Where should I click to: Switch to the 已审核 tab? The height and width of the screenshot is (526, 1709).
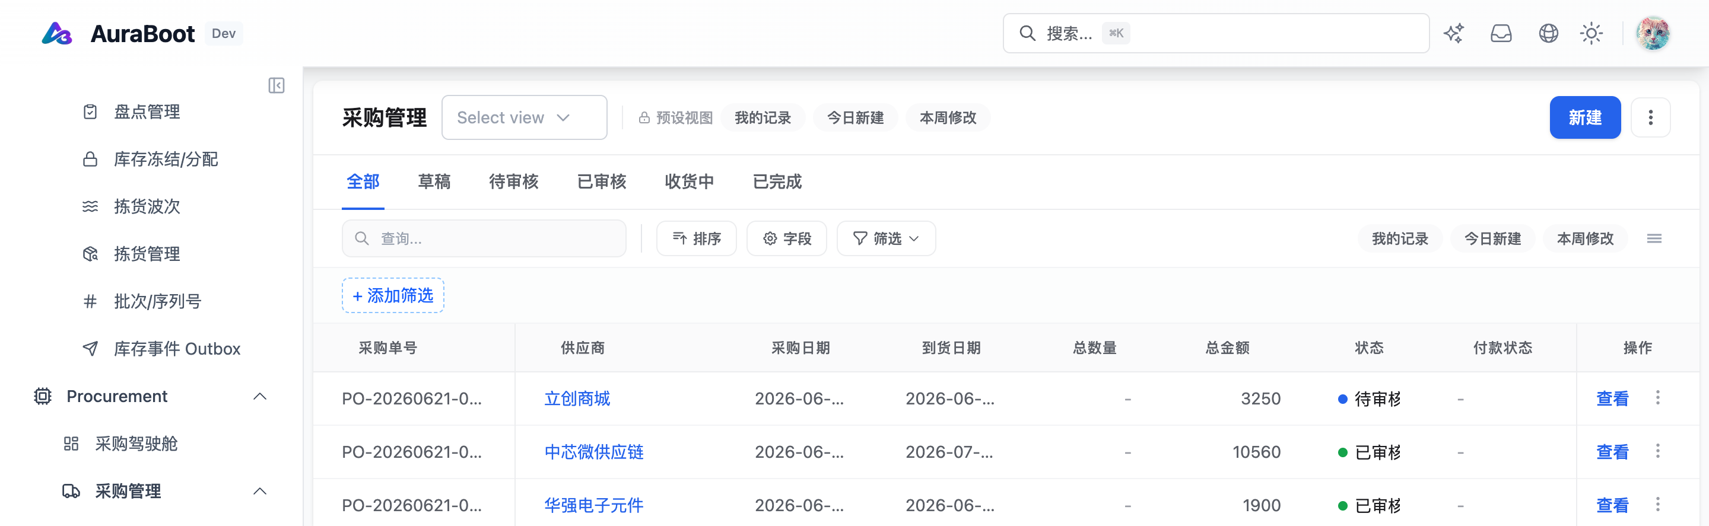click(602, 181)
